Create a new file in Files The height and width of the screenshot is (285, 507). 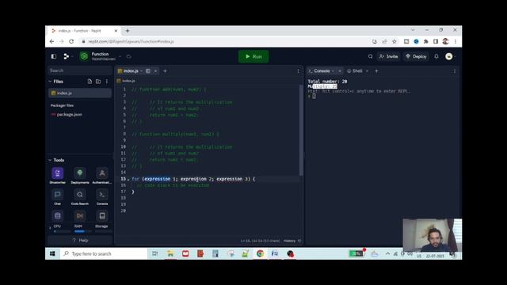point(90,82)
